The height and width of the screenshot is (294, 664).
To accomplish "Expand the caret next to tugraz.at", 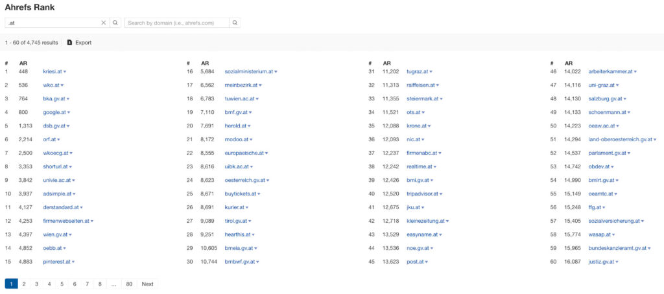I will [431, 72].
